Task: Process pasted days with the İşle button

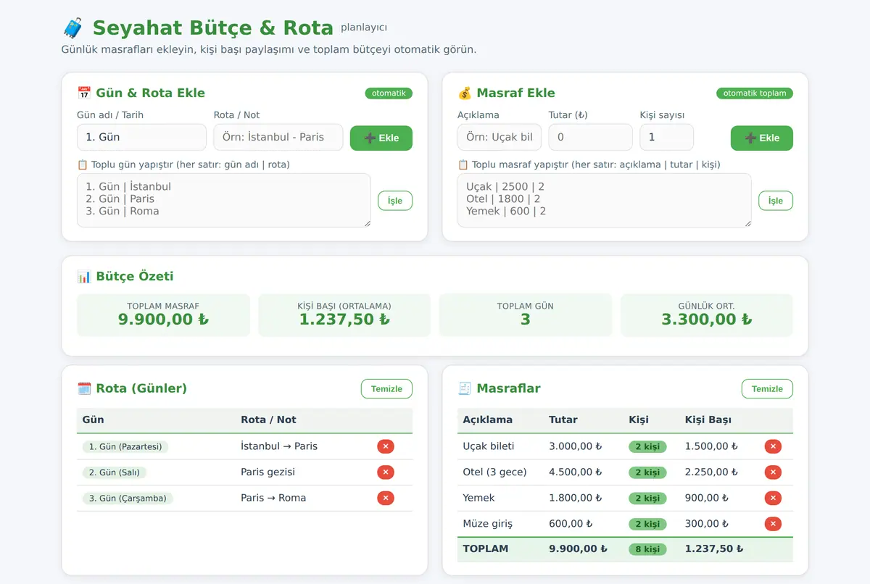Action: pyautogui.click(x=395, y=201)
